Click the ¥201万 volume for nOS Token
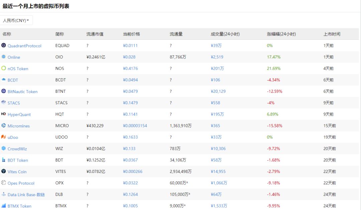The width and height of the screenshot is (361, 210). [217, 68]
